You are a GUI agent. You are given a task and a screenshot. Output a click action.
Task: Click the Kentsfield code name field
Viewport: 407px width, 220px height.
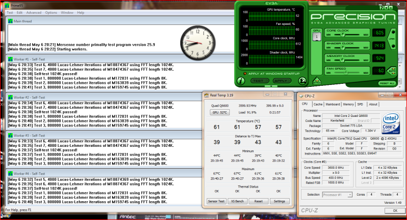(x=337, y=120)
